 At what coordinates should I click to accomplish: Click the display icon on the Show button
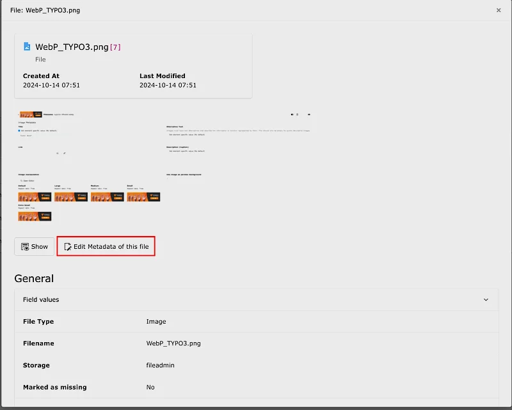pos(24,246)
